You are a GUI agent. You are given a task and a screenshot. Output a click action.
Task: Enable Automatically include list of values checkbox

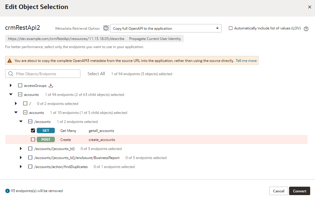pyautogui.click(x=231, y=28)
